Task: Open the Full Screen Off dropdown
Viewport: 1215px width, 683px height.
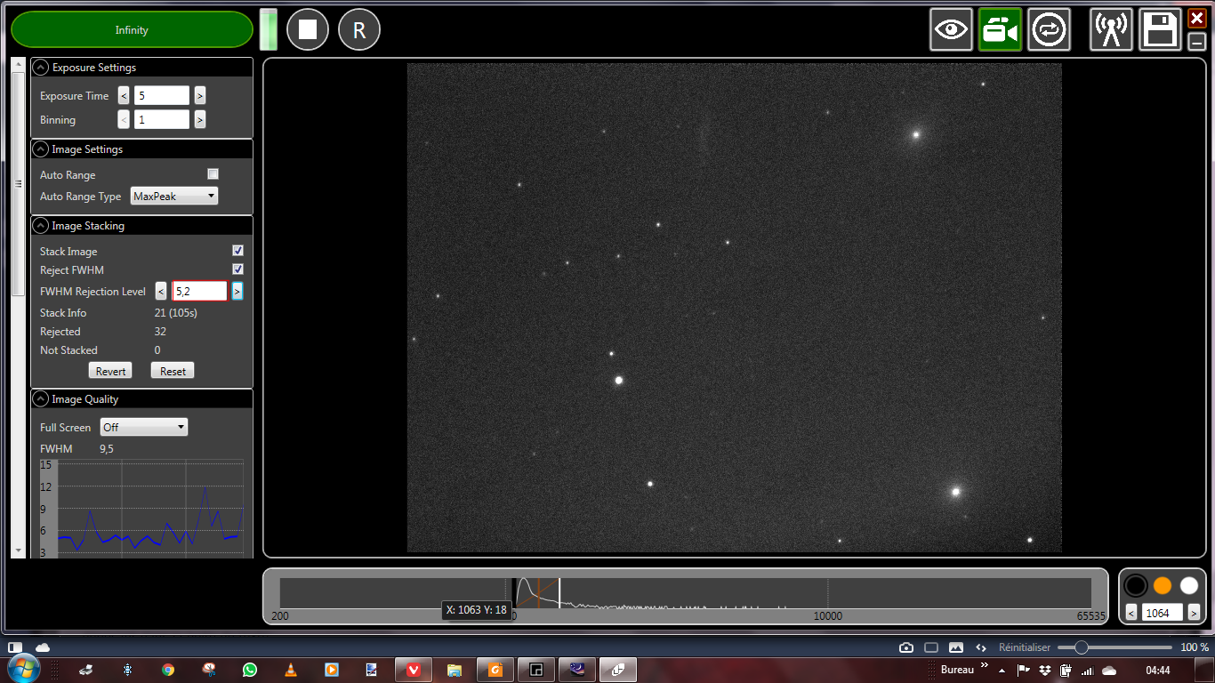Action: (144, 428)
